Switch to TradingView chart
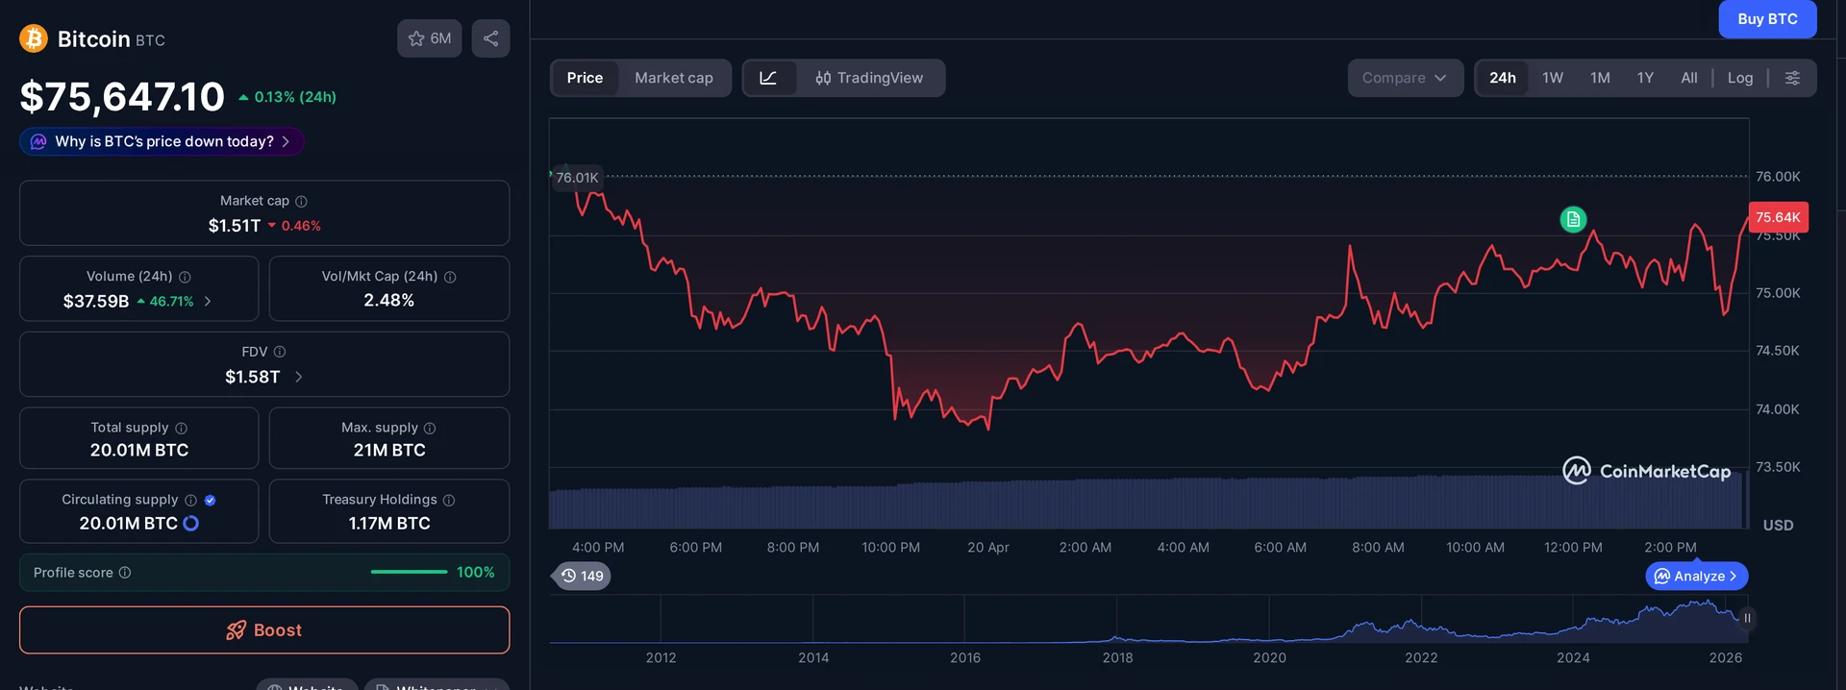This screenshot has width=1846, height=690. coord(870,78)
